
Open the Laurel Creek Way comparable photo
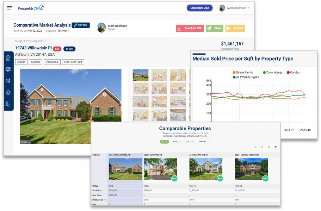click(251, 169)
